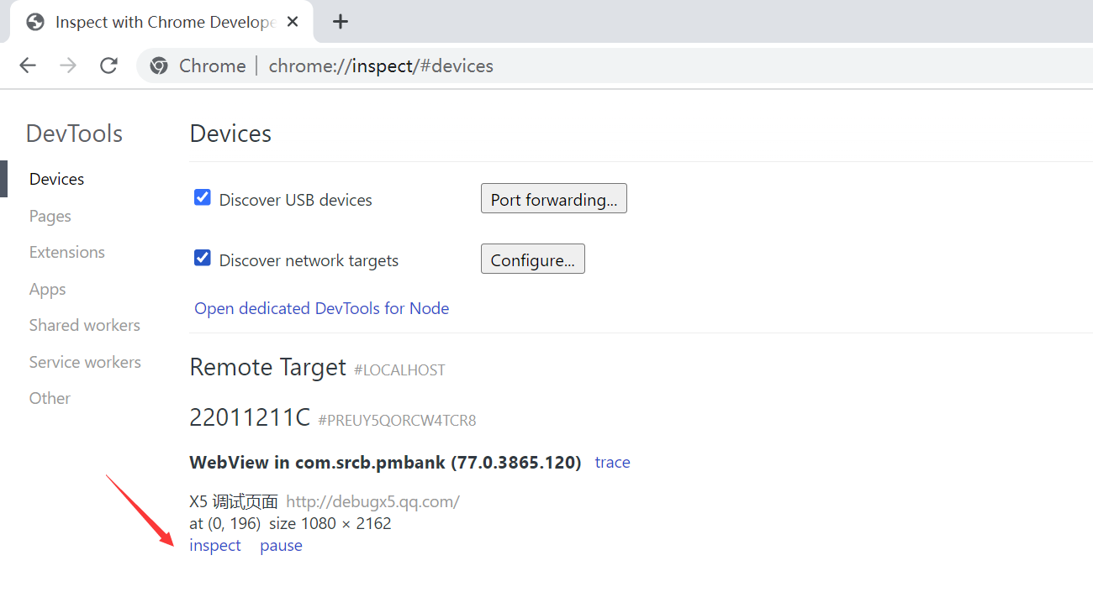
Task: Click the DevTools sidebar title
Action: coord(74,134)
